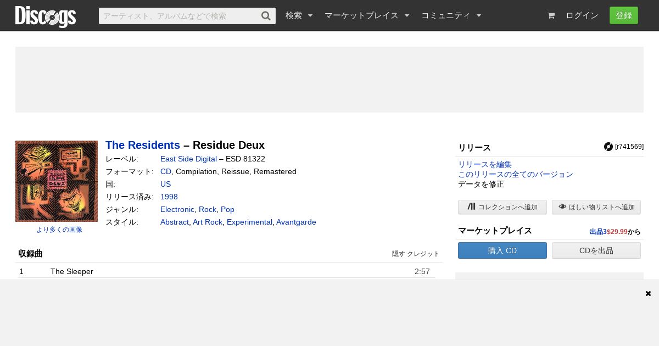
Task: Click 出品3 marketplace listings link
Action: (598, 232)
